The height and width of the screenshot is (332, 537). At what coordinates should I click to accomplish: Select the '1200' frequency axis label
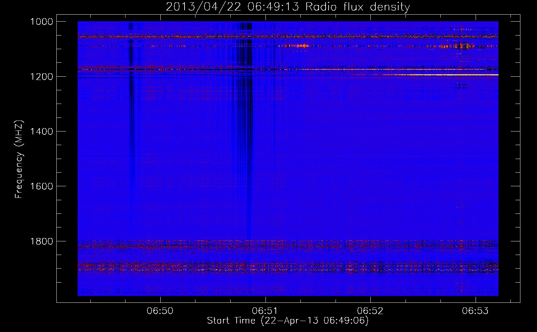coord(41,77)
